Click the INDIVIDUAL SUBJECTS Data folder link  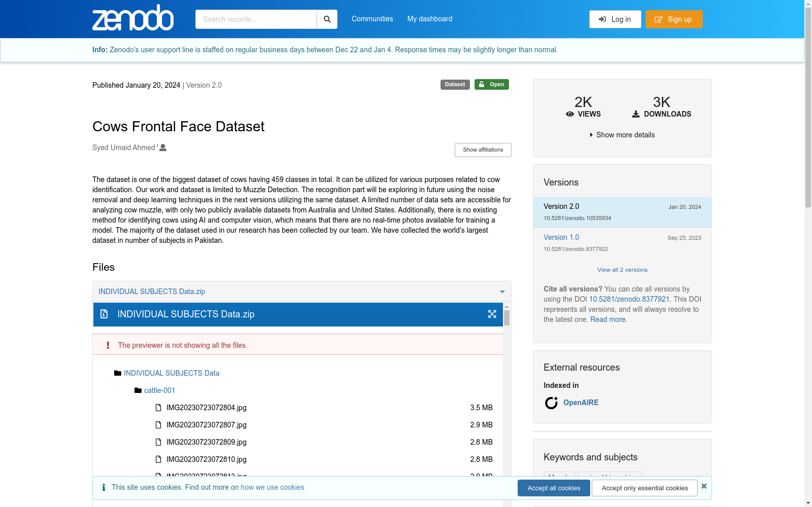pyautogui.click(x=172, y=373)
